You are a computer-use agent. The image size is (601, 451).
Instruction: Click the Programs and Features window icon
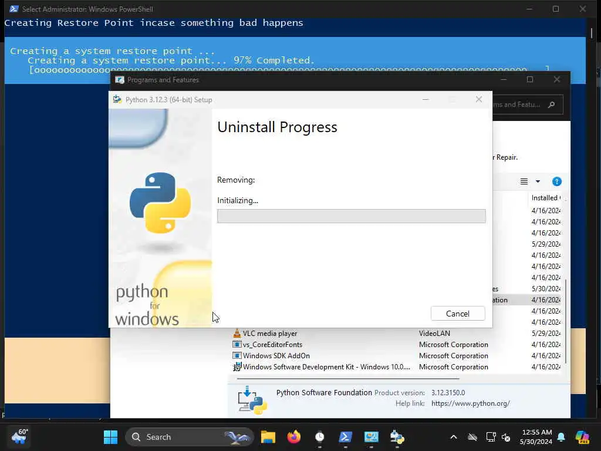pyautogui.click(x=120, y=80)
